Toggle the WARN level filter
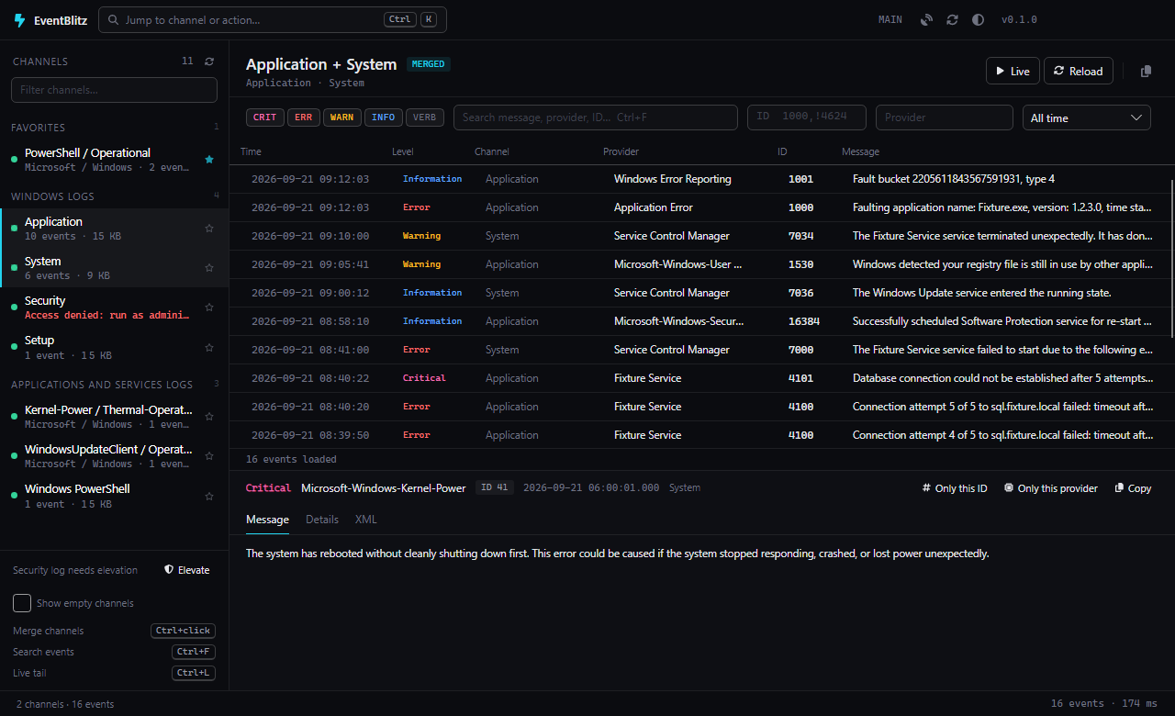The height and width of the screenshot is (716, 1175). point(342,117)
